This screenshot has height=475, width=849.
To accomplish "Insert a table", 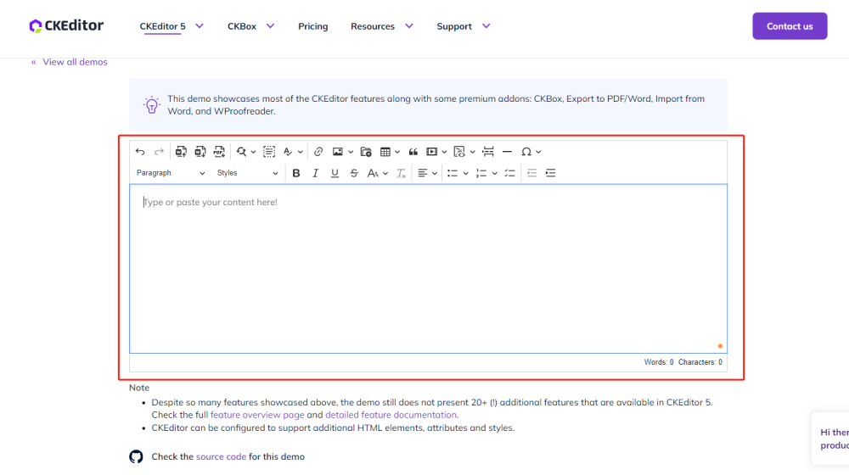I will pos(385,152).
